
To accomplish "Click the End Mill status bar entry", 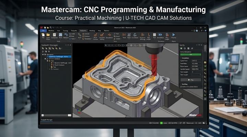I will [x=154, y=123].
